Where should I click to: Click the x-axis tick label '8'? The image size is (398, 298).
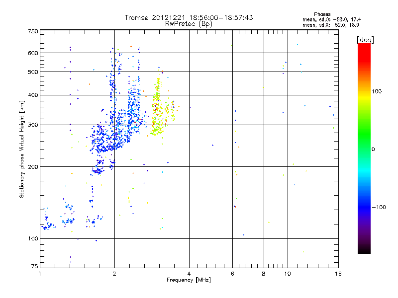pos(264,274)
